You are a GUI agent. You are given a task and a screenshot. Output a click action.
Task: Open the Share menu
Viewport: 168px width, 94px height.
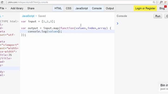point(31,8)
